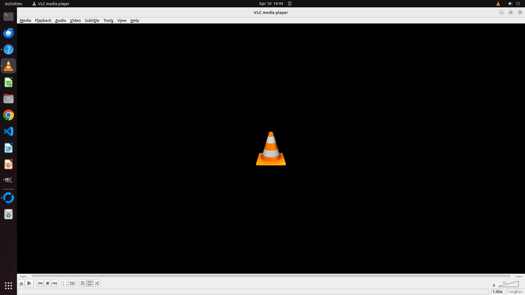
Task: Expand the Audio menu
Action: coord(60,20)
